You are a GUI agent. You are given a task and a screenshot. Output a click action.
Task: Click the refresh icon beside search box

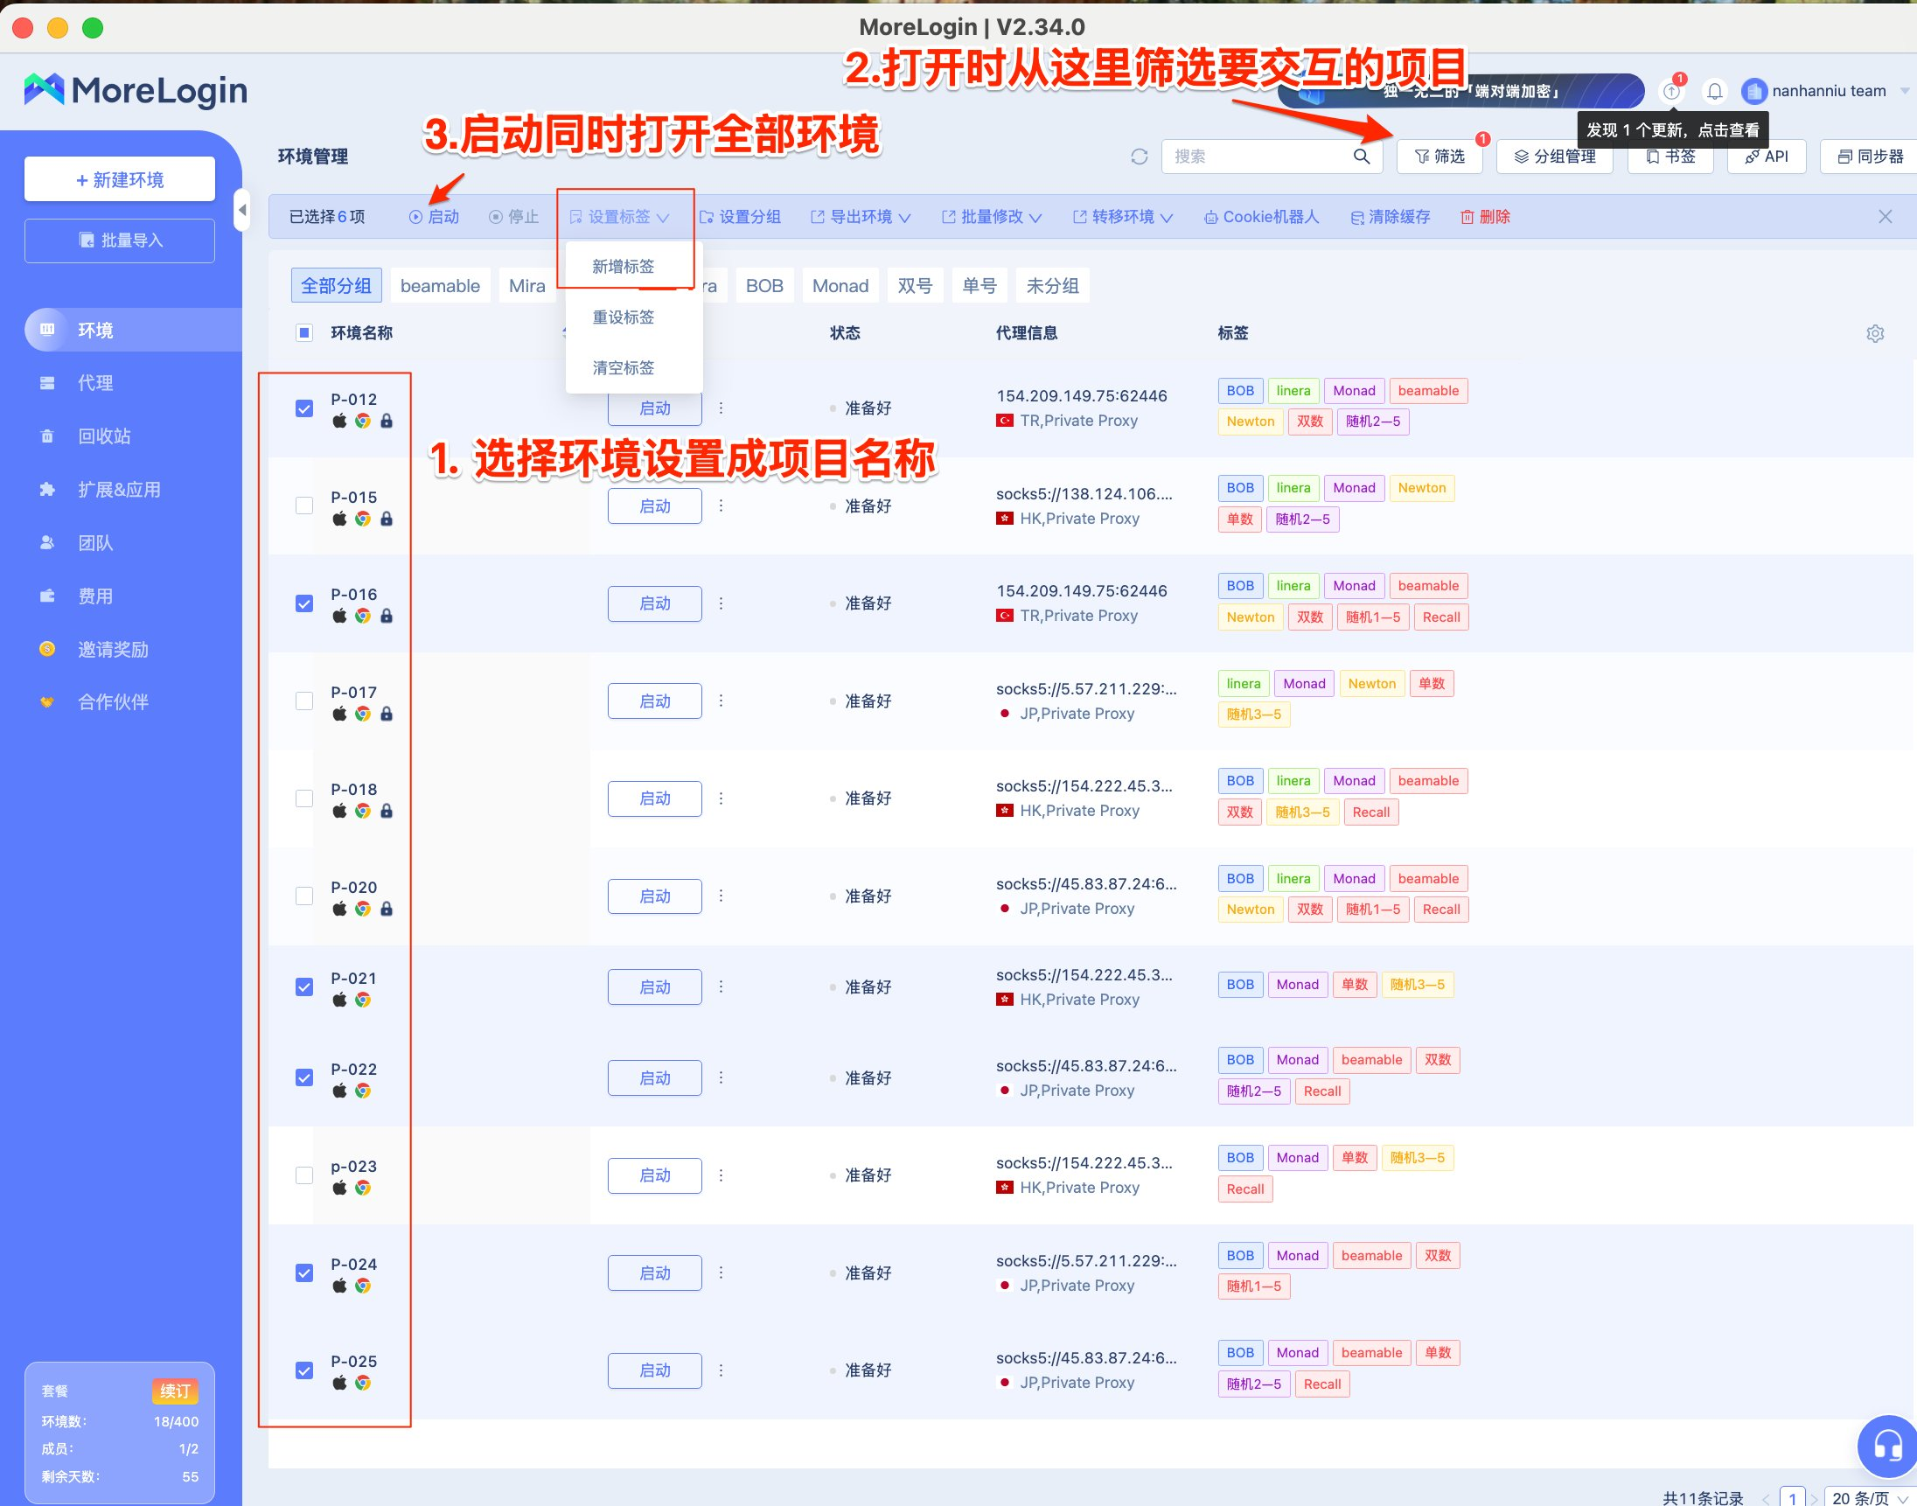(x=1139, y=156)
